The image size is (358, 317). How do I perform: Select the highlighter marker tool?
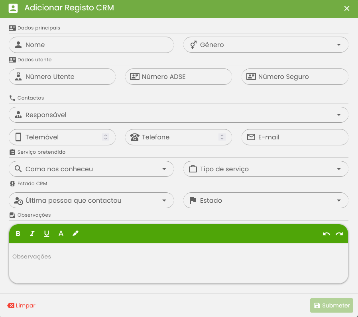(75, 233)
